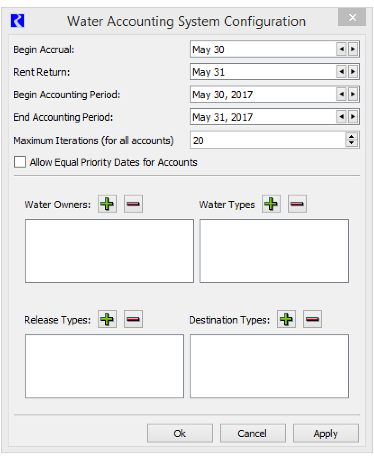Remove the selected Destination Type

pos(312,319)
